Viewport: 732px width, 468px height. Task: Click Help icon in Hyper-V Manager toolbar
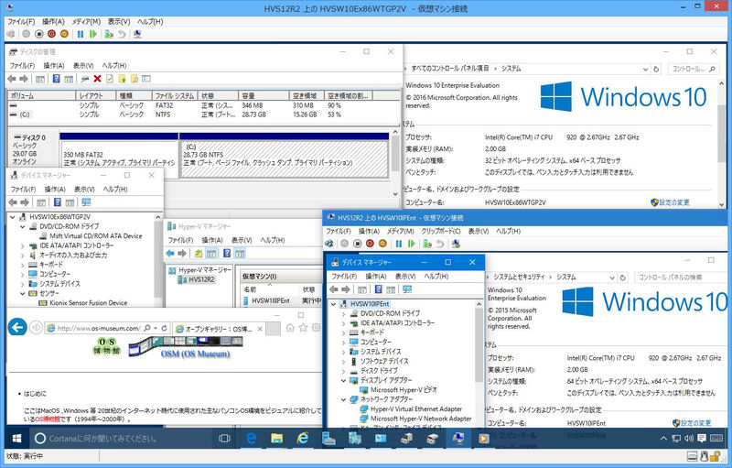[x=227, y=253]
